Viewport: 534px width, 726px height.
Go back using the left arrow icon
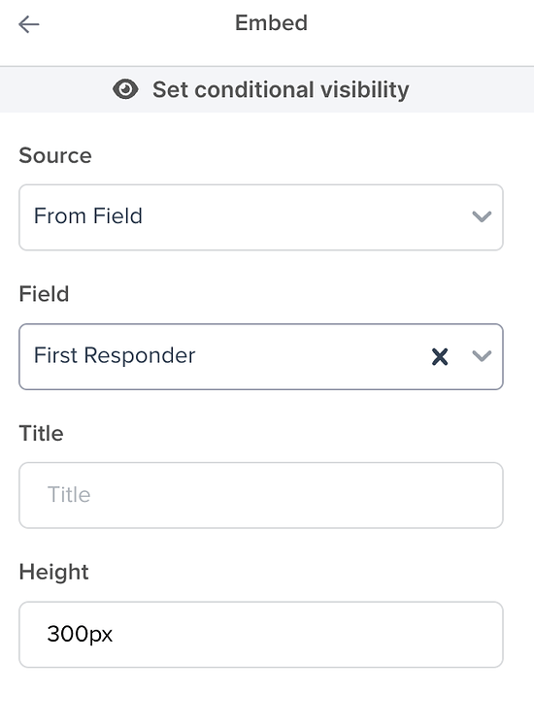click(29, 24)
